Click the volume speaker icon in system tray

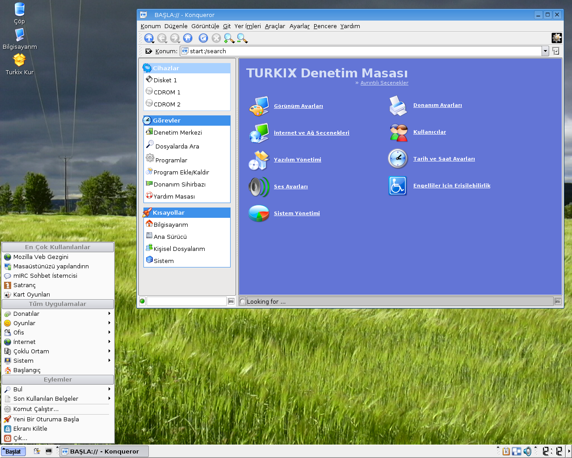point(527,451)
